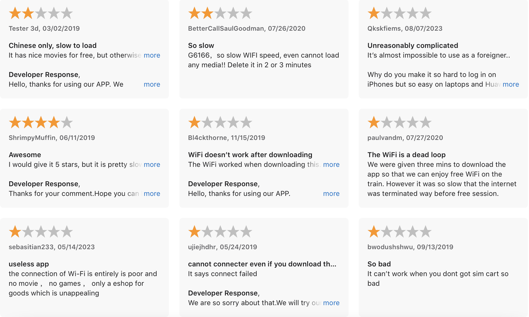The height and width of the screenshot is (317, 529).
Task: Click the one-star rating on Qkskfiems review
Action: tap(400, 13)
